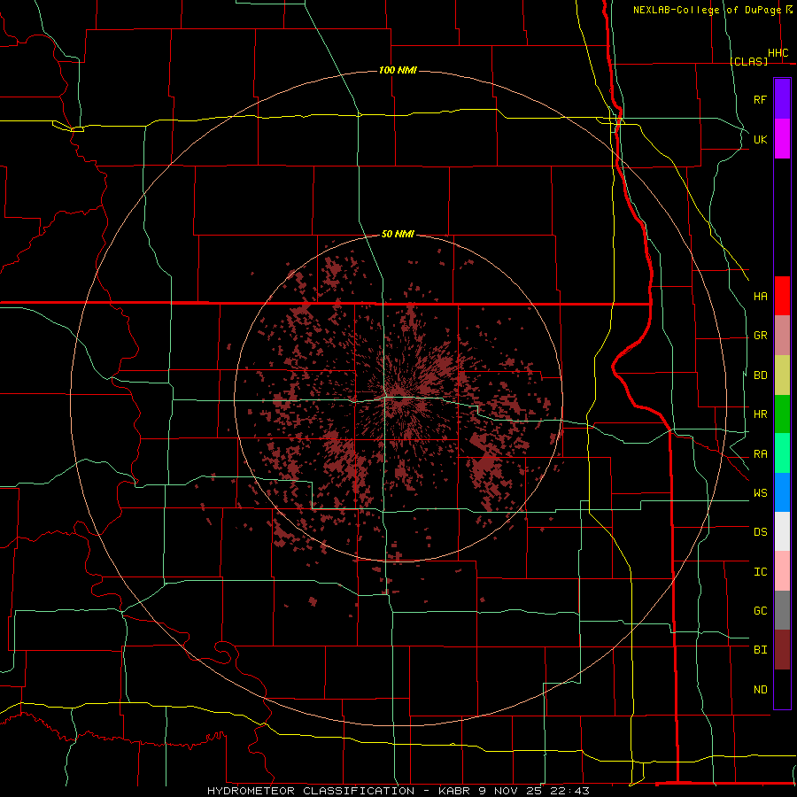Viewport: 797px width, 797px height.
Task: Click the red HA color swatch
Action: coord(782,296)
